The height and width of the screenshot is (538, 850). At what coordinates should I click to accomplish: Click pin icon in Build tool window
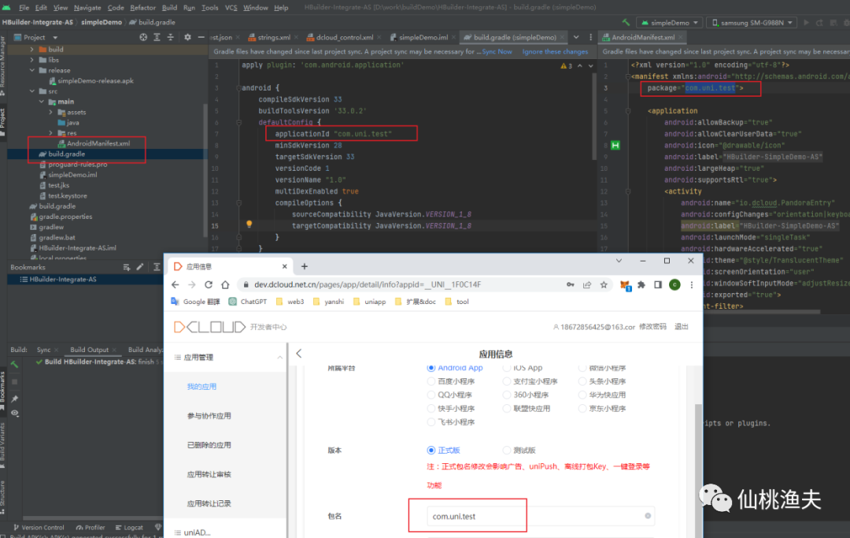pyautogui.click(x=15, y=399)
